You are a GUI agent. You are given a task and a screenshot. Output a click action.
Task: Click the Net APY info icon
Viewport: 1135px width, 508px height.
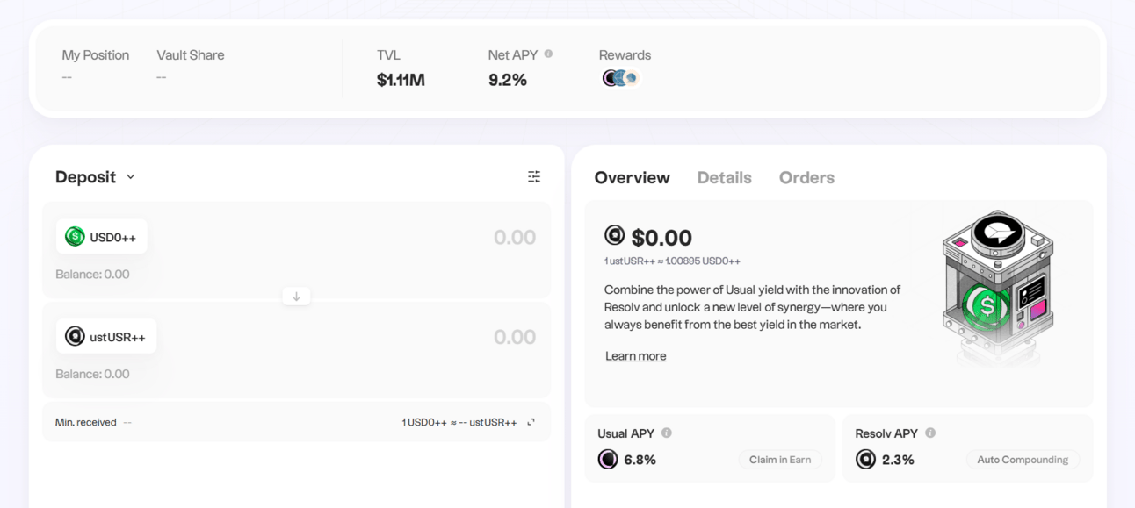pos(548,54)
